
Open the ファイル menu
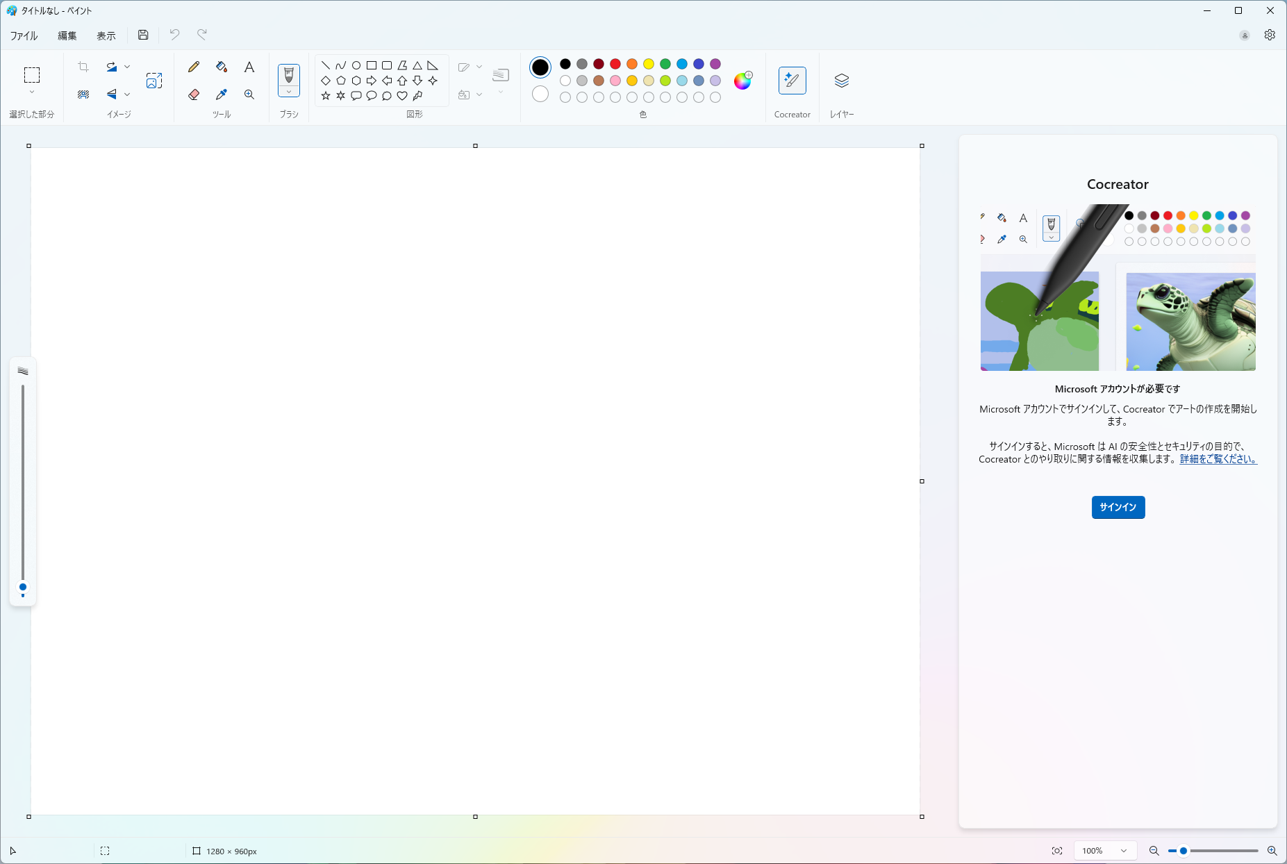[x=24, y=35]
